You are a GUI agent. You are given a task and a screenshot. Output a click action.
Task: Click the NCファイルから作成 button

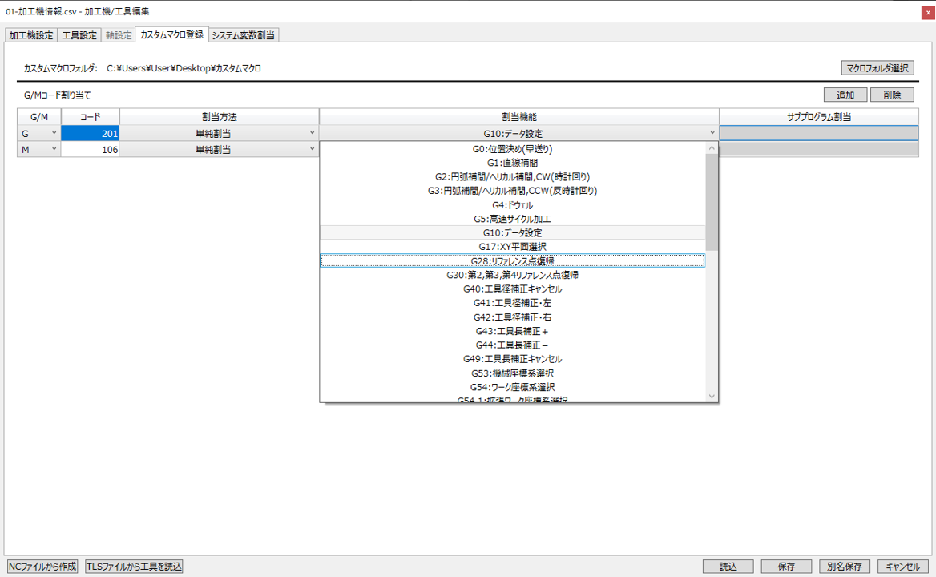point(42,567)
